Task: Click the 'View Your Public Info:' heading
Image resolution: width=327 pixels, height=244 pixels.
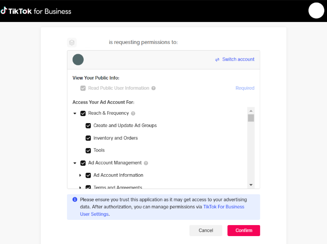Action: (96, 78)
